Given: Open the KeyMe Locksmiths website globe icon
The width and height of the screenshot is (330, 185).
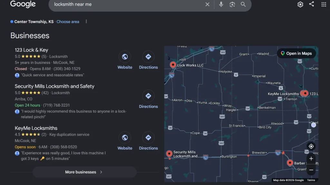Looking at the screenshot, I should pyautogui.click(x=125, y=137).
